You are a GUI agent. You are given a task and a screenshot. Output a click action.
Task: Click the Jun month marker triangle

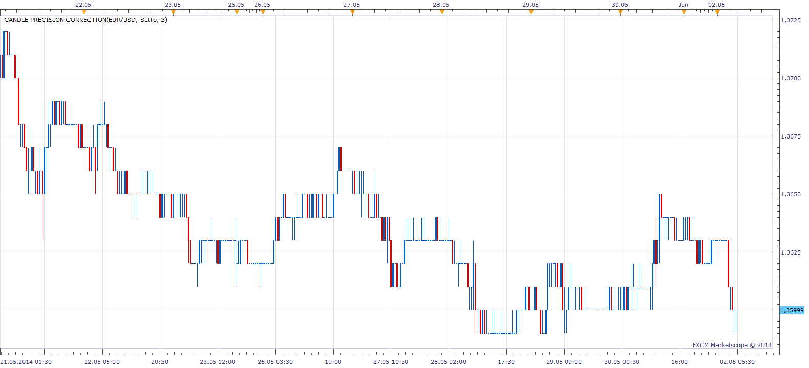pyautogui.click(x=684, y=12)
